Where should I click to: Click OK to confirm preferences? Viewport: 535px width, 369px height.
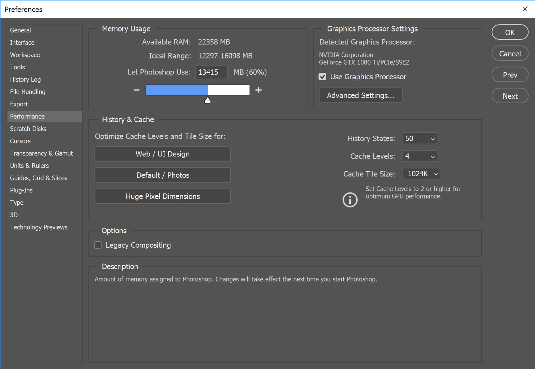[x=510, y=32]
